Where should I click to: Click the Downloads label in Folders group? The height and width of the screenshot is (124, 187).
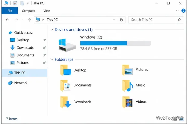(82, 102)
